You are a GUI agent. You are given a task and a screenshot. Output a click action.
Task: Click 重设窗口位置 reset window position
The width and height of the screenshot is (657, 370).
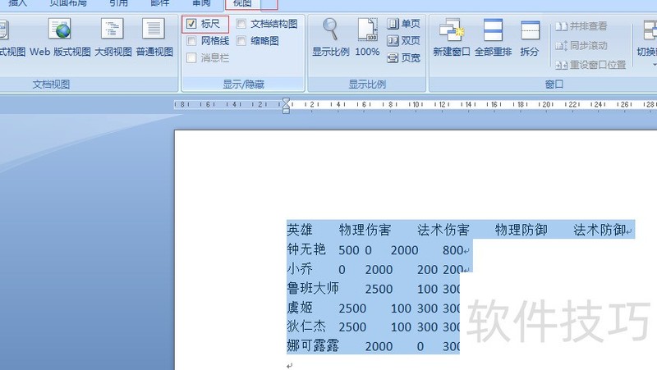(x=590, y=65)
